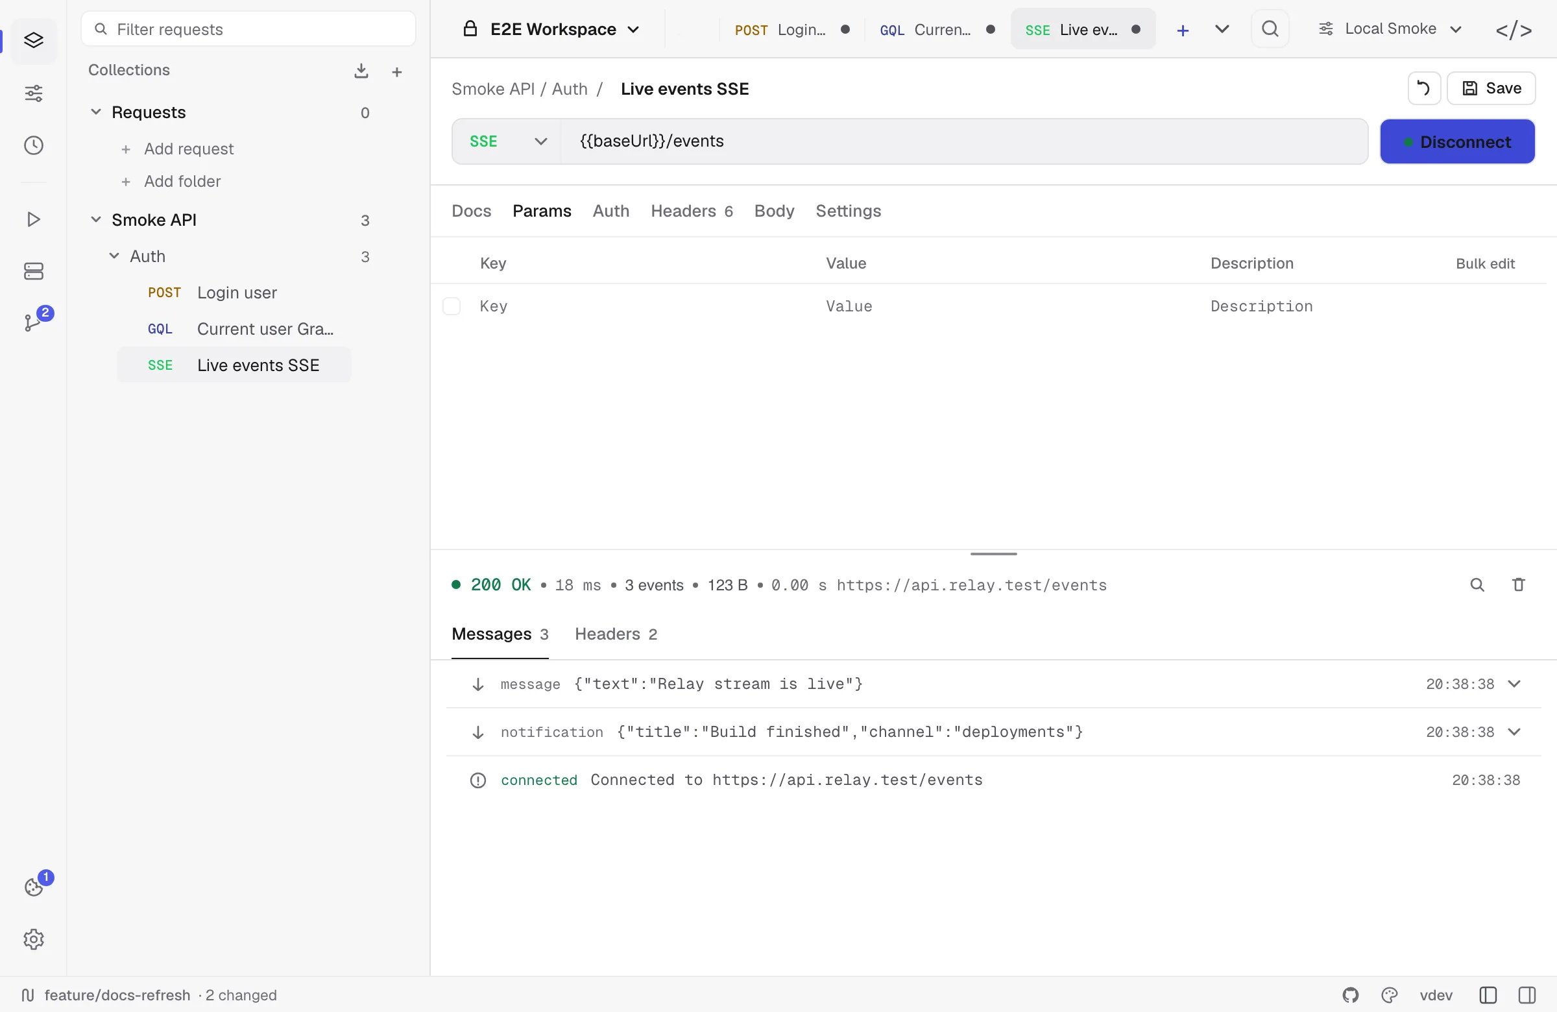Tick the empty param row checkbox
The height and width of the screenshot is (1012, 1557).
(452, 306)
